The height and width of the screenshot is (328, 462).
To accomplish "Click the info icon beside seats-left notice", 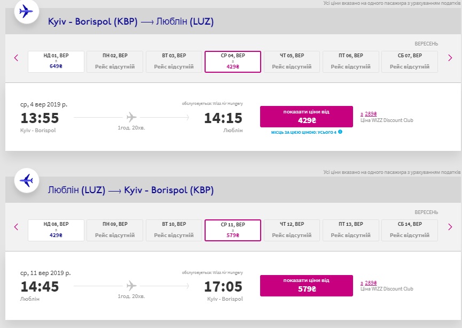I will click(x=340, y=132).
